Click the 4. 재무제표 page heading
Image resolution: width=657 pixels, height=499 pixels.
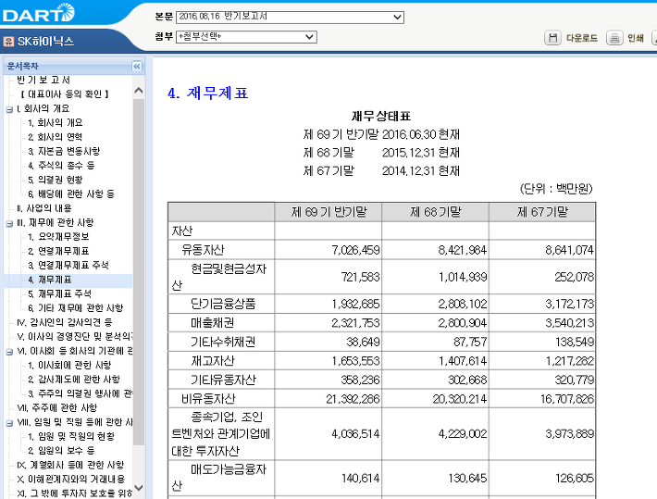[x=208, y=93]
